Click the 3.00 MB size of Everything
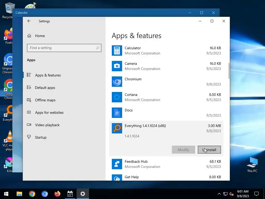Viewport: 265px width, 199px height. pyautogui.click(x=214, y=126)
